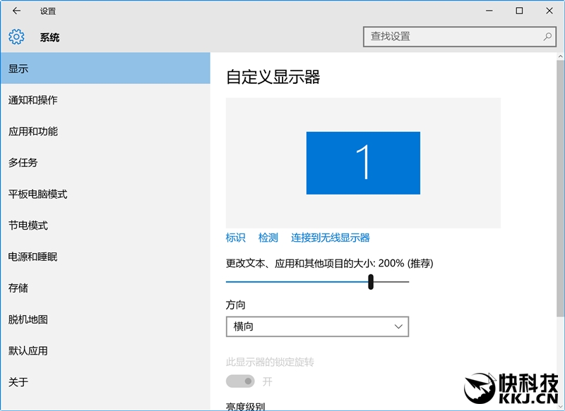Click the back arrow at top left
The width and height of the screenshot is (565, 411).
point(16,11)
